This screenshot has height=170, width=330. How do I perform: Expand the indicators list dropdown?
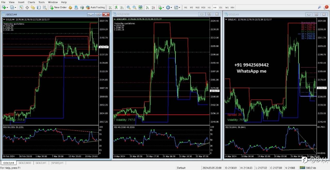[x=163, y=8]
